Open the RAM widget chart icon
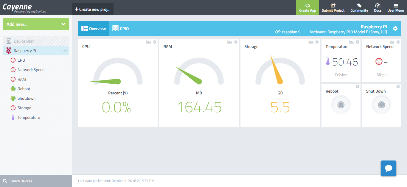 tap(230, 42)
